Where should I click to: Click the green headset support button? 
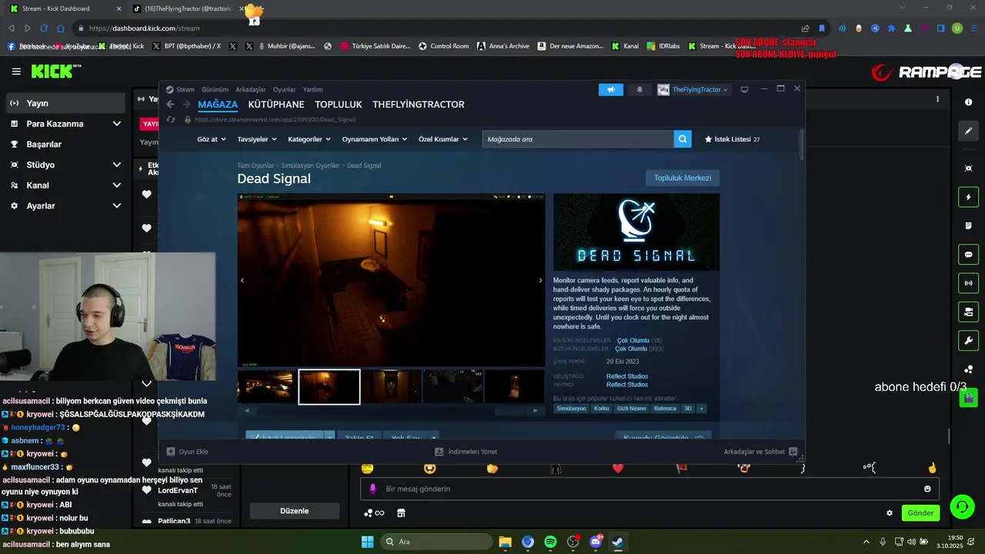coord(962,506)
